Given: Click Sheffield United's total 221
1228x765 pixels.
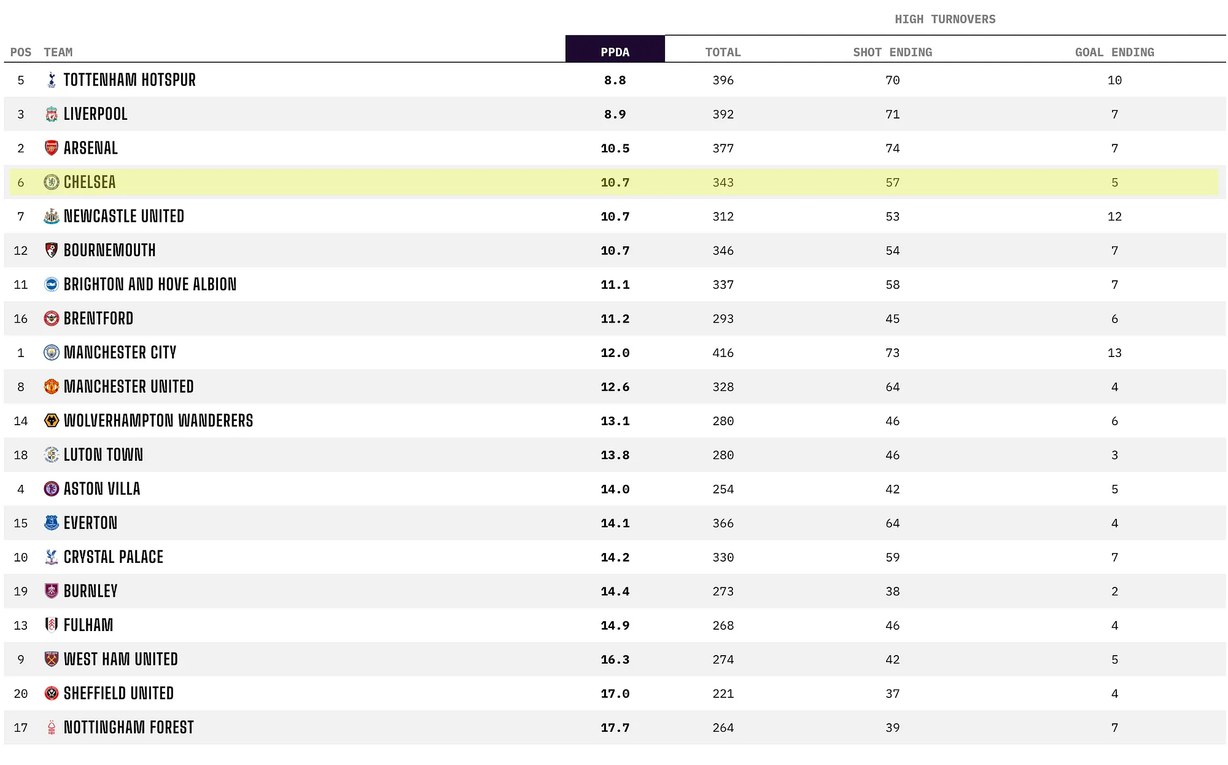Looking at the screenshot, I should point(723,694).
